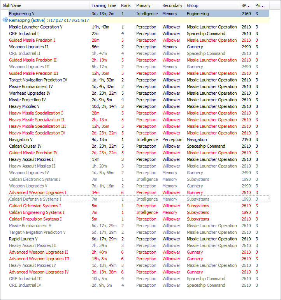281x300 pixels.
Task: Sort by the Secondary column header
Action: click(x=172, y=5)
